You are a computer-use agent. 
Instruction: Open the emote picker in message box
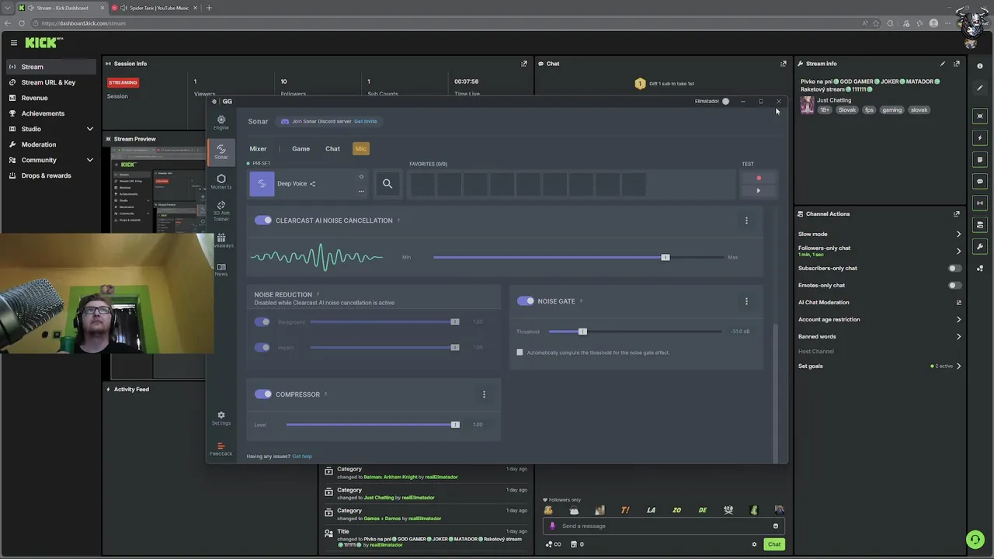pos(775,526)
